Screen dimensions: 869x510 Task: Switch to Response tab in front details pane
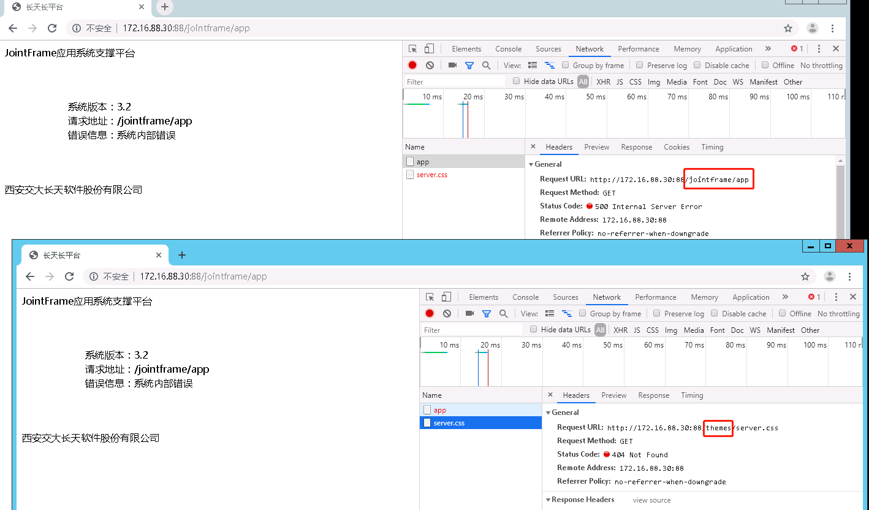tap(654, 395)
